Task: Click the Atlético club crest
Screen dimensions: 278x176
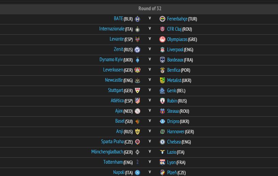Action: (137, 101)
